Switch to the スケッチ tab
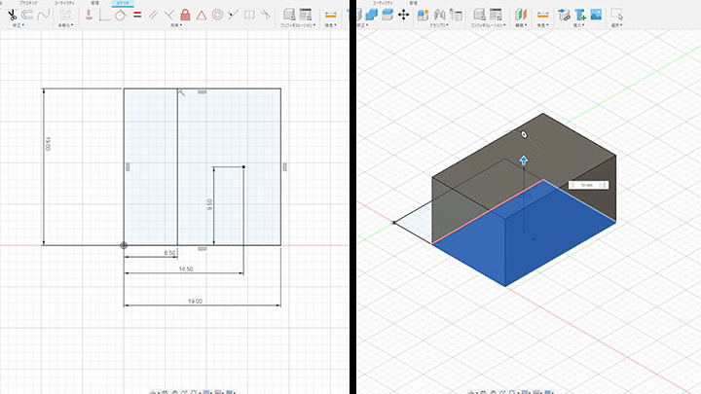 click(x=123, y=4)
